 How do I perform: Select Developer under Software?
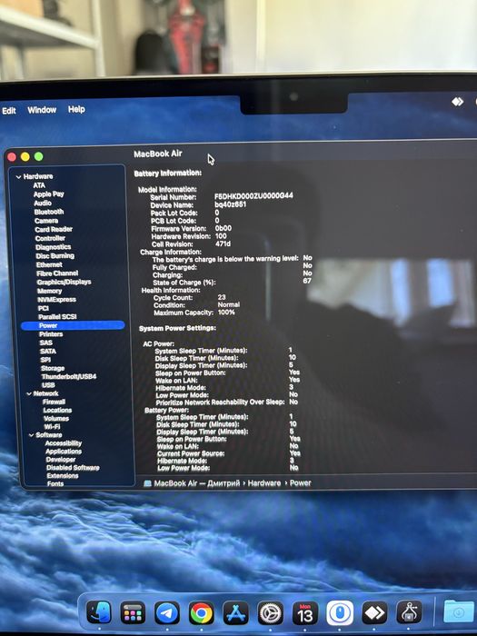61,460
